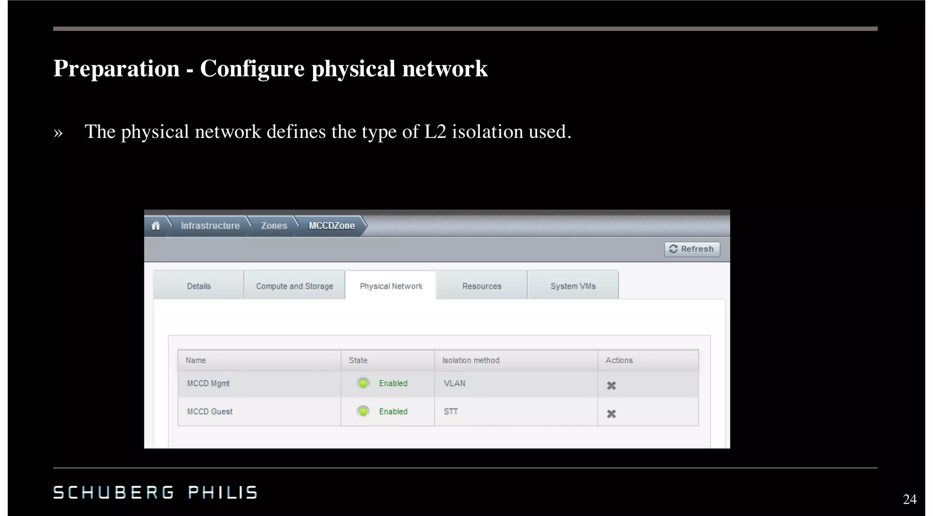Click the Isolation method column header
Image resolution: width=933 pixels, height=516 pixels.
pyautogui.click(x=516, y=360)
